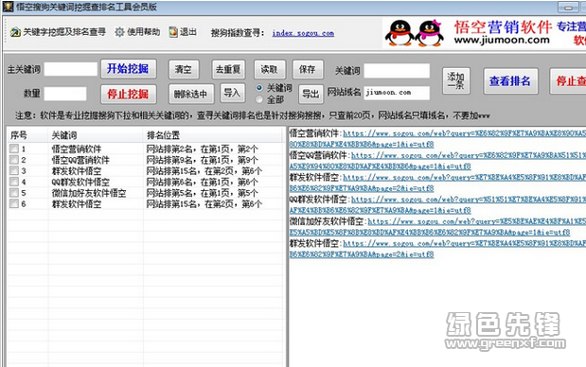Screen dimensions: 586x367
Task: Click the 清空 clear button
Action: [x=183, y=69]
